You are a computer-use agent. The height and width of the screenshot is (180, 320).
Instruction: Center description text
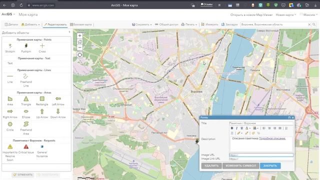pyautogui.click(x=269, y=128)
